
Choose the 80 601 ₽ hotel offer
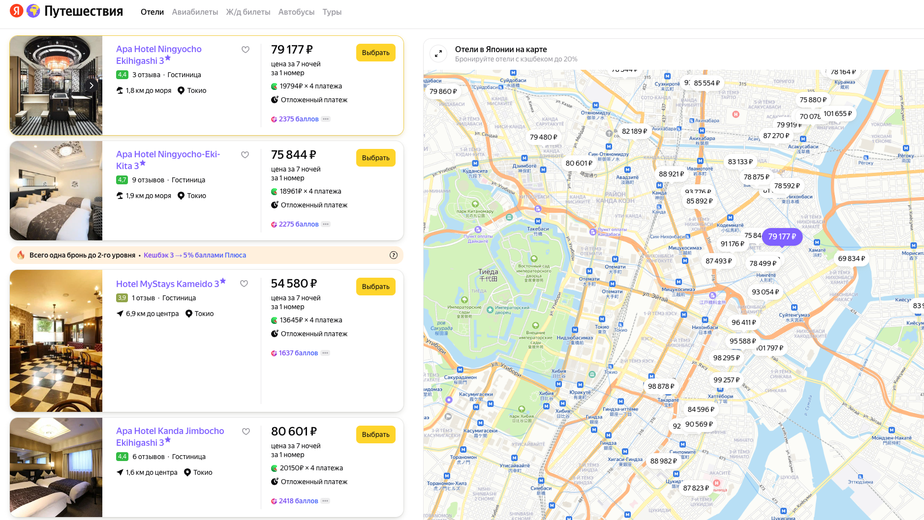tap(376, 434)
